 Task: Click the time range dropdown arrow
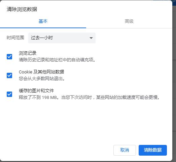click(91, 38)
